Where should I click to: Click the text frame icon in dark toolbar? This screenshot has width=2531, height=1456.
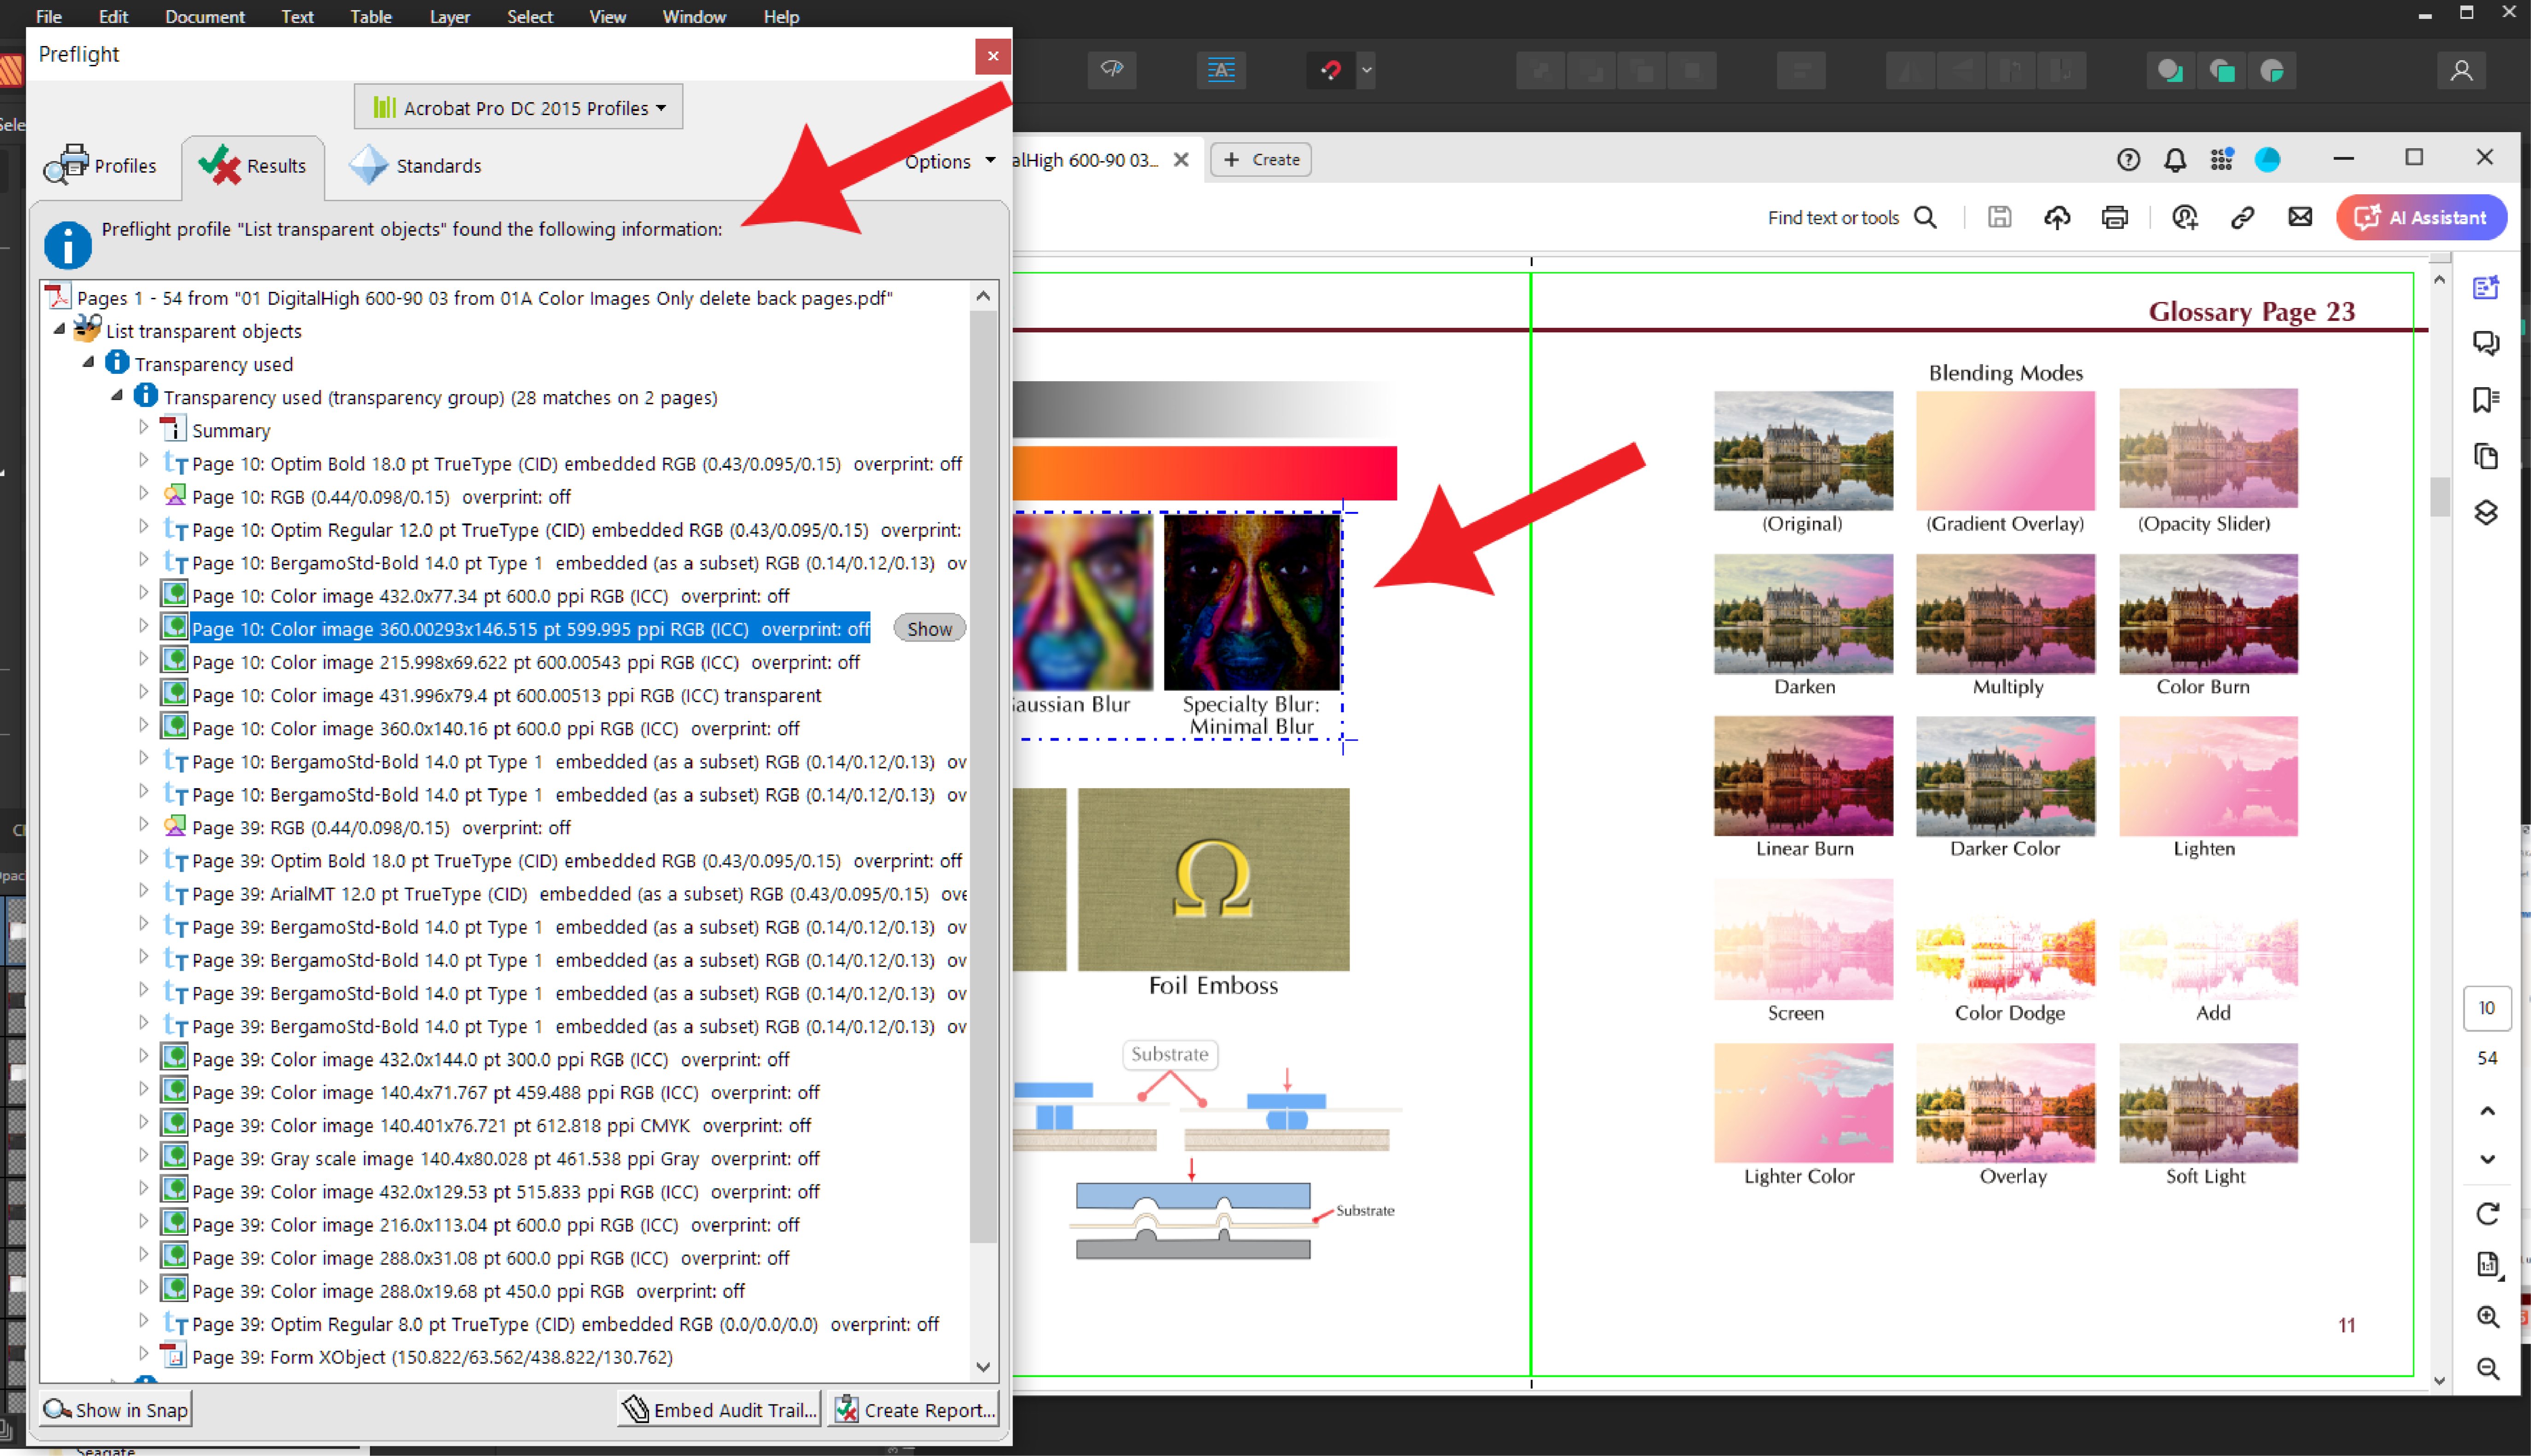click(x=1221, y=70)
